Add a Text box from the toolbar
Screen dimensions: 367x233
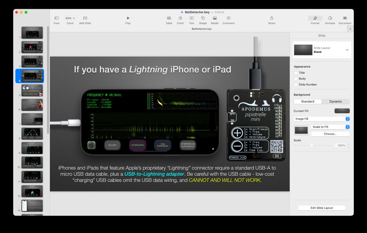click(192, 18)
